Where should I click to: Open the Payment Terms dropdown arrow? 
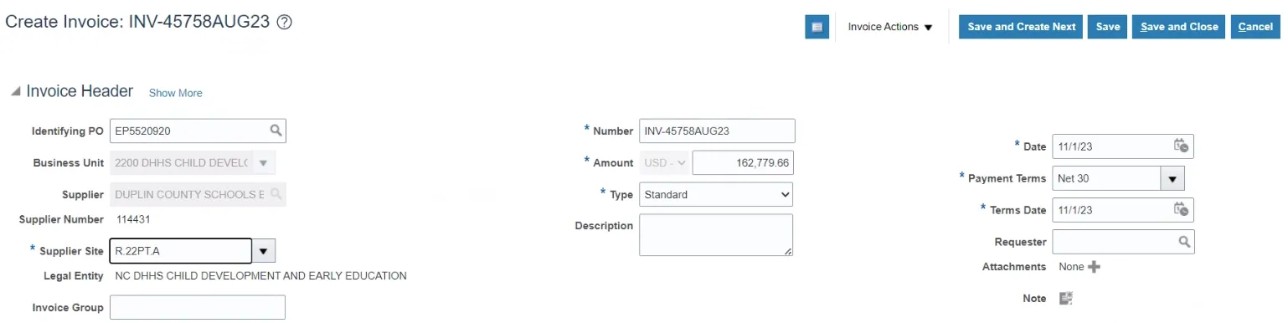pyautogui.click(x=1172, y=178)
